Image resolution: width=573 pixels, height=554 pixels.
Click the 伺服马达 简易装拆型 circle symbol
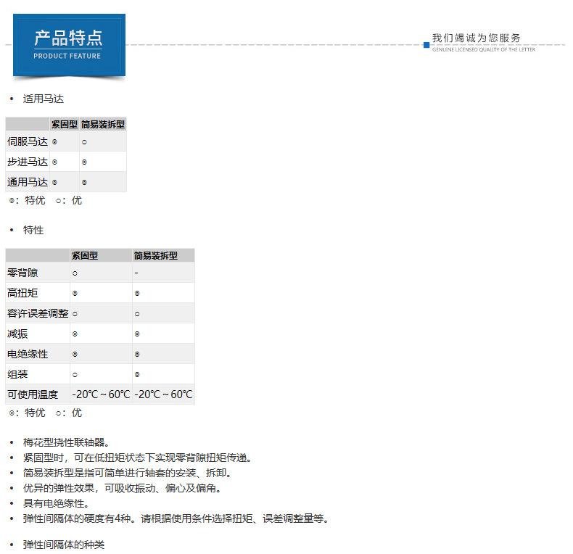pyautogui.click(x=84, y=142)
